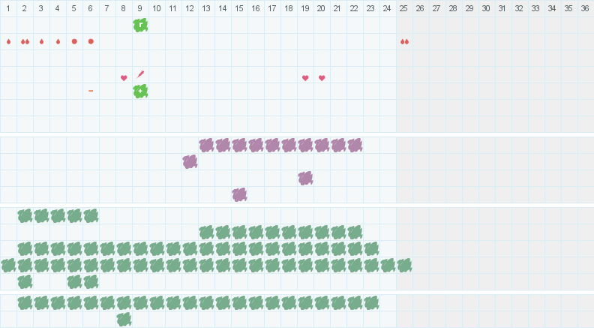The image size is (594, 328).
Task: Select the orange minus sign on day 6
Action: click(91, 91)
